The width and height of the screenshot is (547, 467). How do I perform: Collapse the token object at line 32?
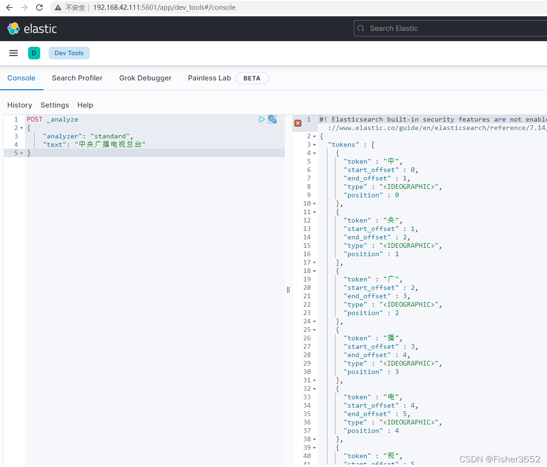pyautogui.click(x=314, y=388)
